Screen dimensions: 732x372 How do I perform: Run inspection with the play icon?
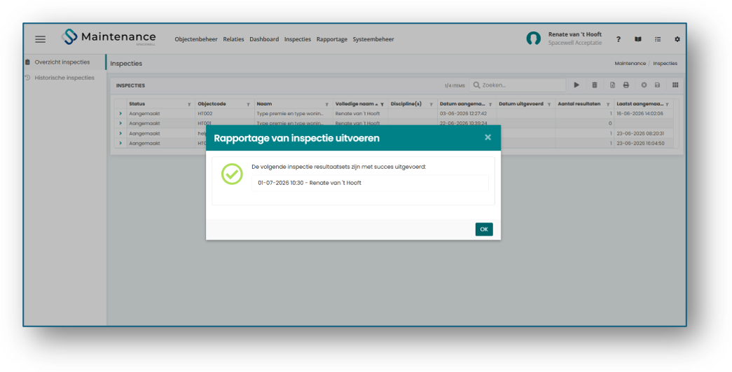coord(576,85)
